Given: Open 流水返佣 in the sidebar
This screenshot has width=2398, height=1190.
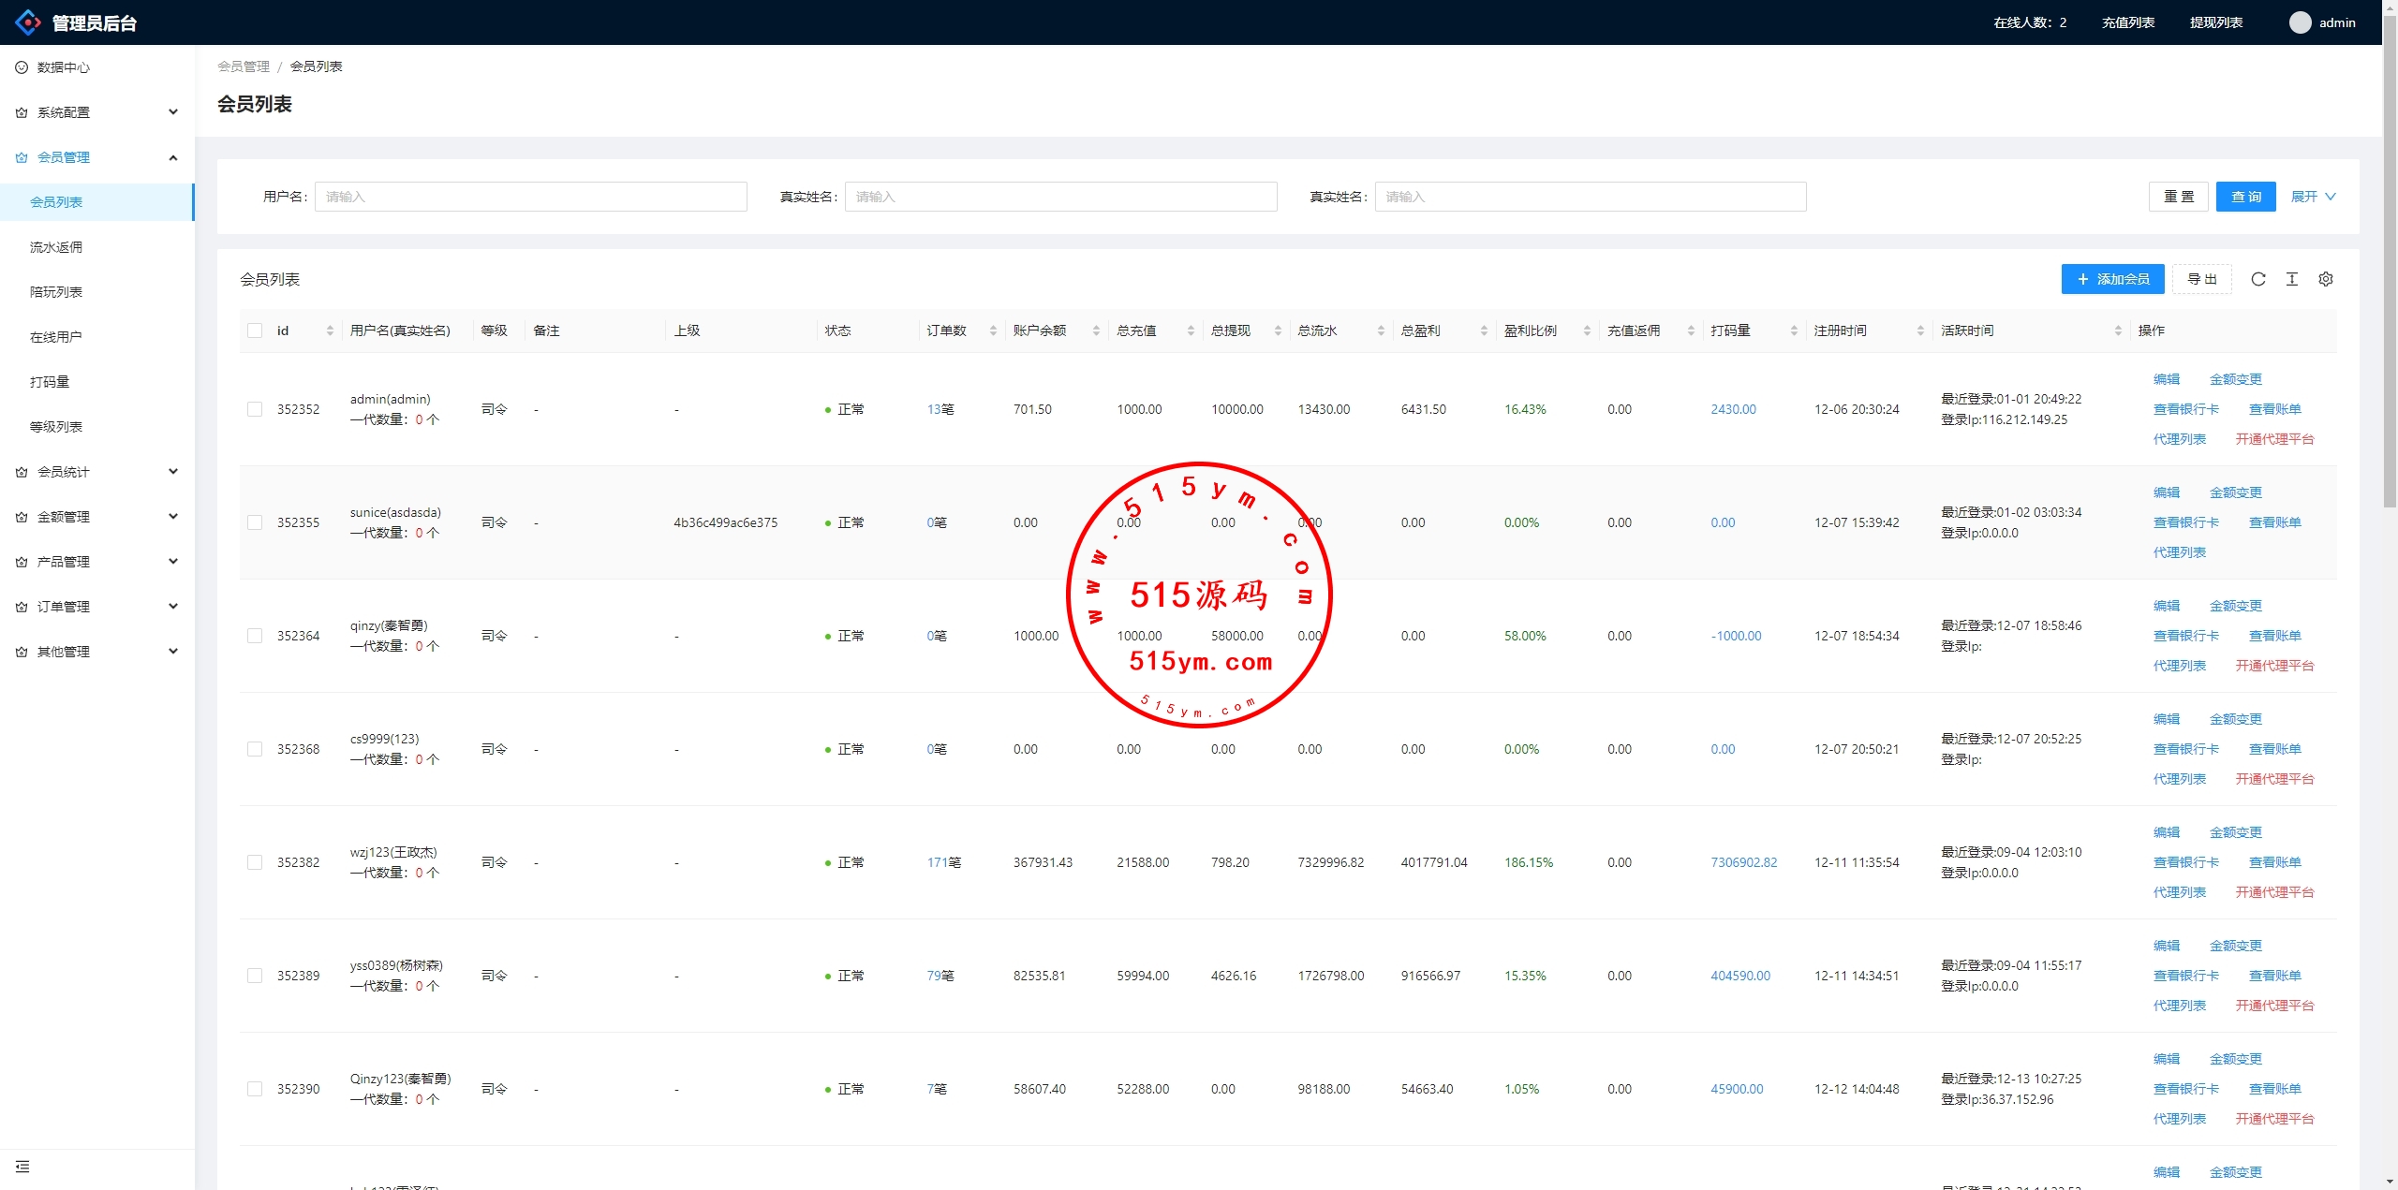Looking at the screenshot, I should click(56, 247).
